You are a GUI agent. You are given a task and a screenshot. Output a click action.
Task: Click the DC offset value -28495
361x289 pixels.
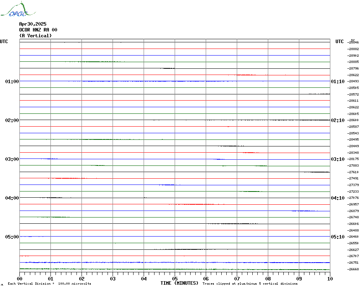coord(353,140)
